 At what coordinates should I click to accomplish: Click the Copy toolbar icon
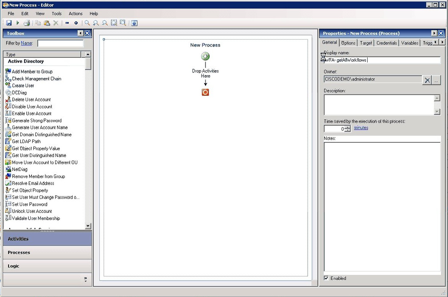coord(38,23)
